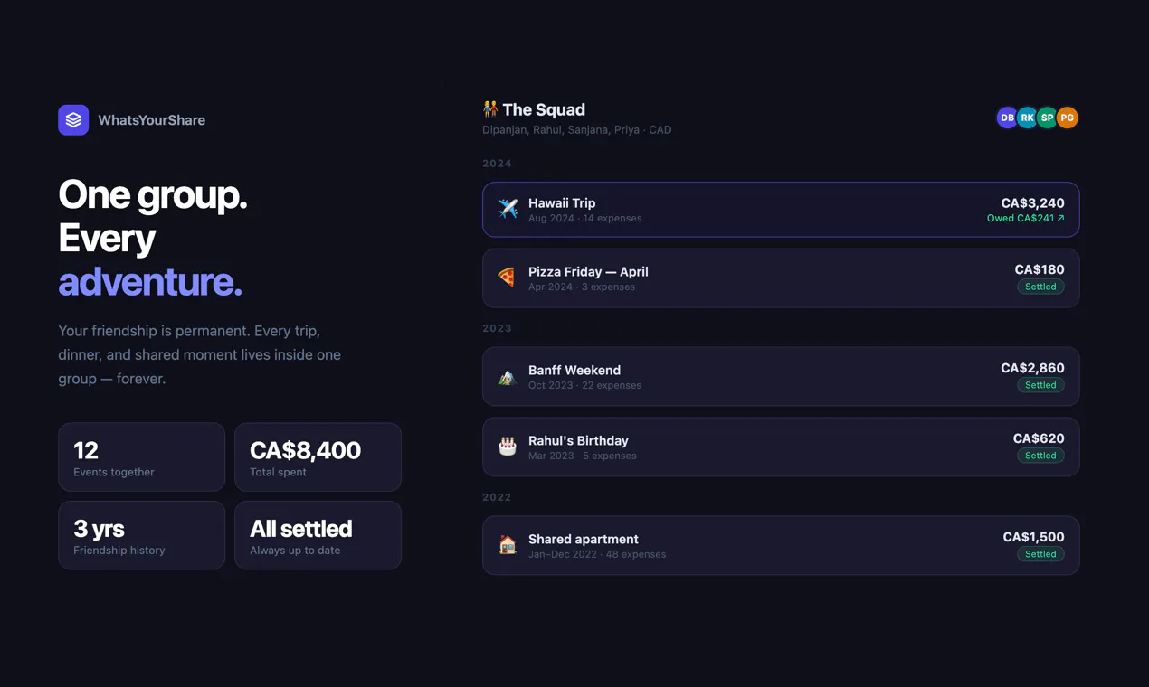This screenshot has width=1149, height=687.
Task: Select the SP member avatar
Action: click(1047, 118)
